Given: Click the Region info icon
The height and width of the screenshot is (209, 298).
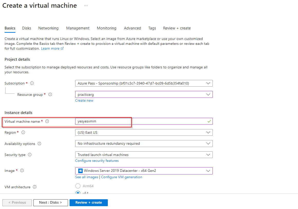Looking at the screenshot, I should pyautogui.click(x=23, y=132).
